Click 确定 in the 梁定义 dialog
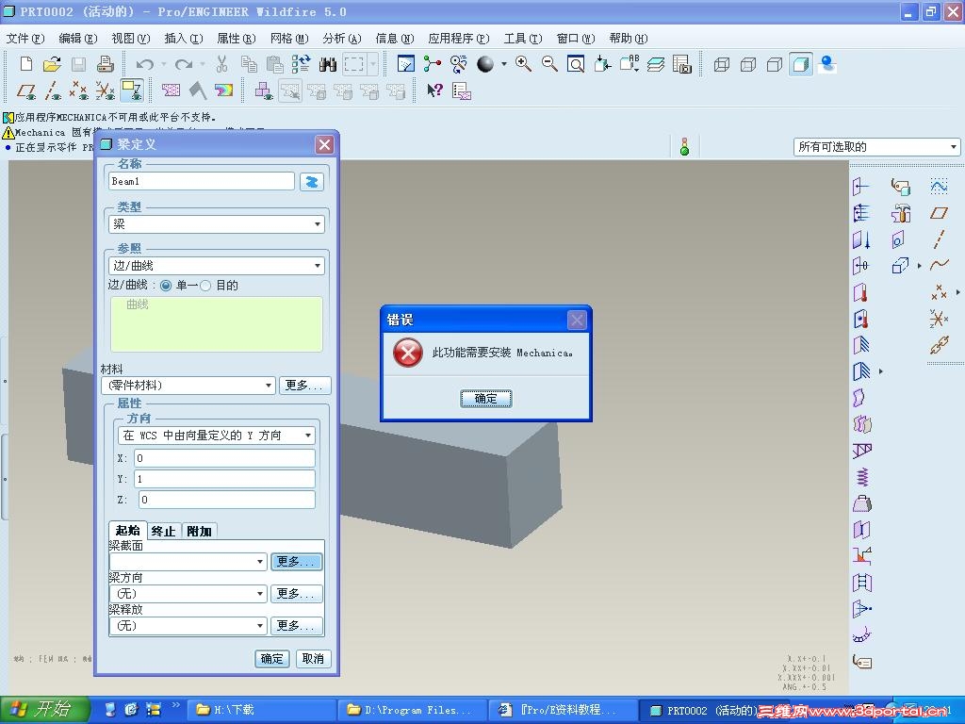This screenshot has width=965, height=724. (272, 659)
